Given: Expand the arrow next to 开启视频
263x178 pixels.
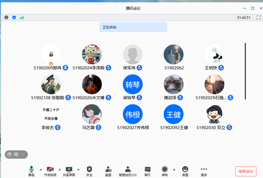Looking at the screenshot, I should 60,169.
